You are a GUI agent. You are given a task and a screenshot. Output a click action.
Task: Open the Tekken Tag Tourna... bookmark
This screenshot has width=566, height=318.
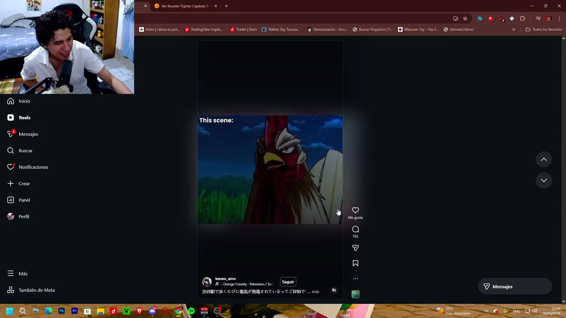coord(281,30)
